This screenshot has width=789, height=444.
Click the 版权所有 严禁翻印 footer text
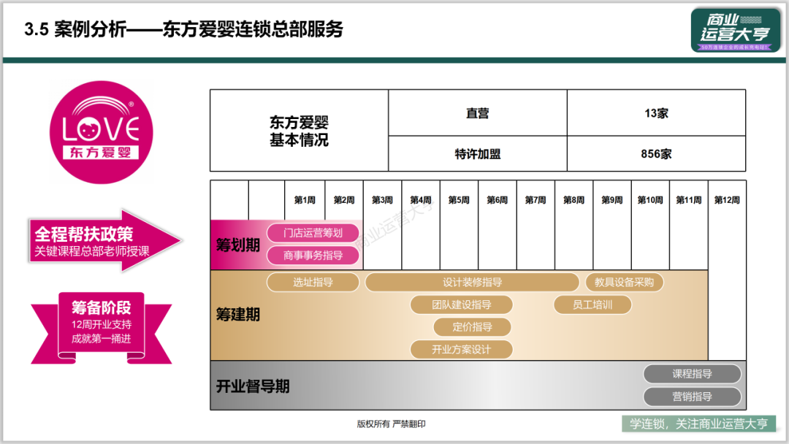click(391, 424)
